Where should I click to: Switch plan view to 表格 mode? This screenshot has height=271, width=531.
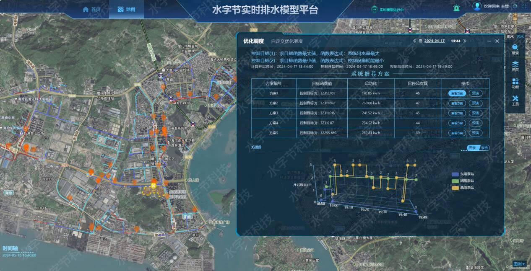[x=484, y=148]
